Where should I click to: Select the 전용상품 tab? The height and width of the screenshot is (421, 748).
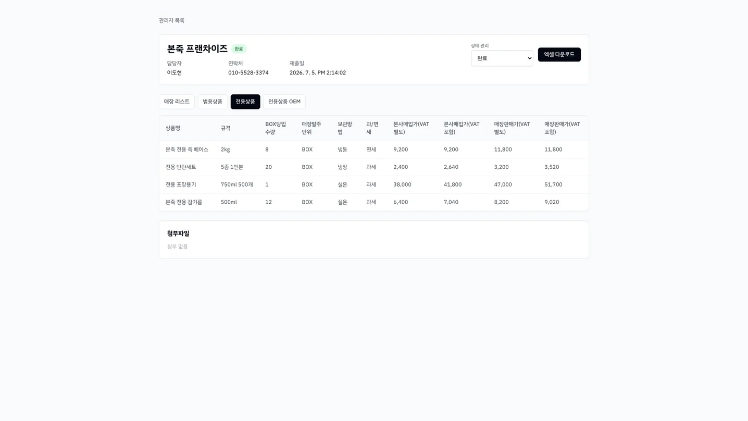point(245,102)
